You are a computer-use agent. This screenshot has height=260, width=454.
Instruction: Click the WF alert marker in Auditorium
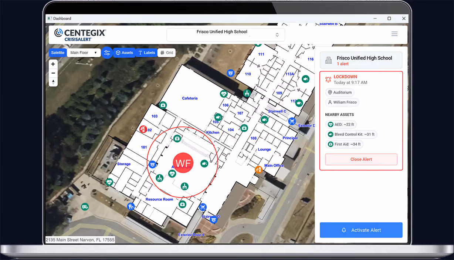click(x=183, y=163)
